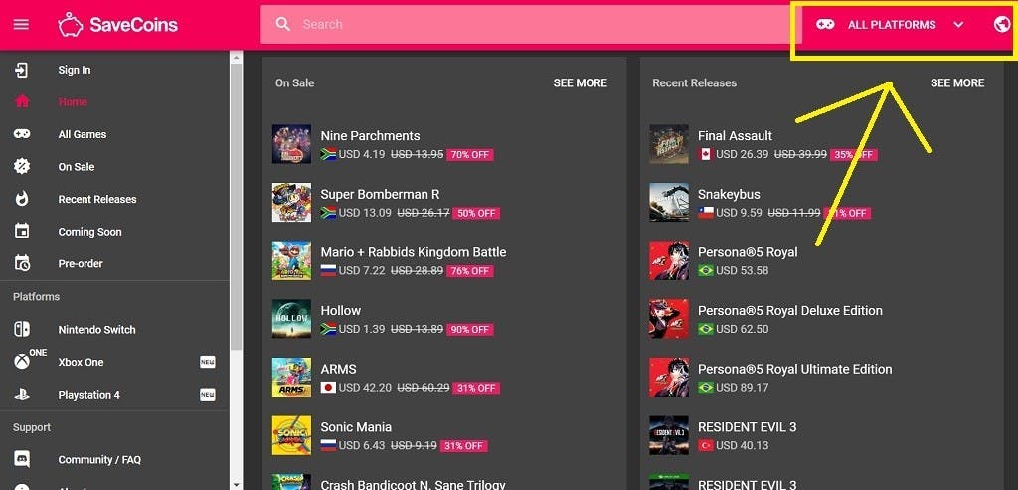The height and width of the screenshot is (490, 1018).
Task: Click into the Search field
Action: click(531, 25)
